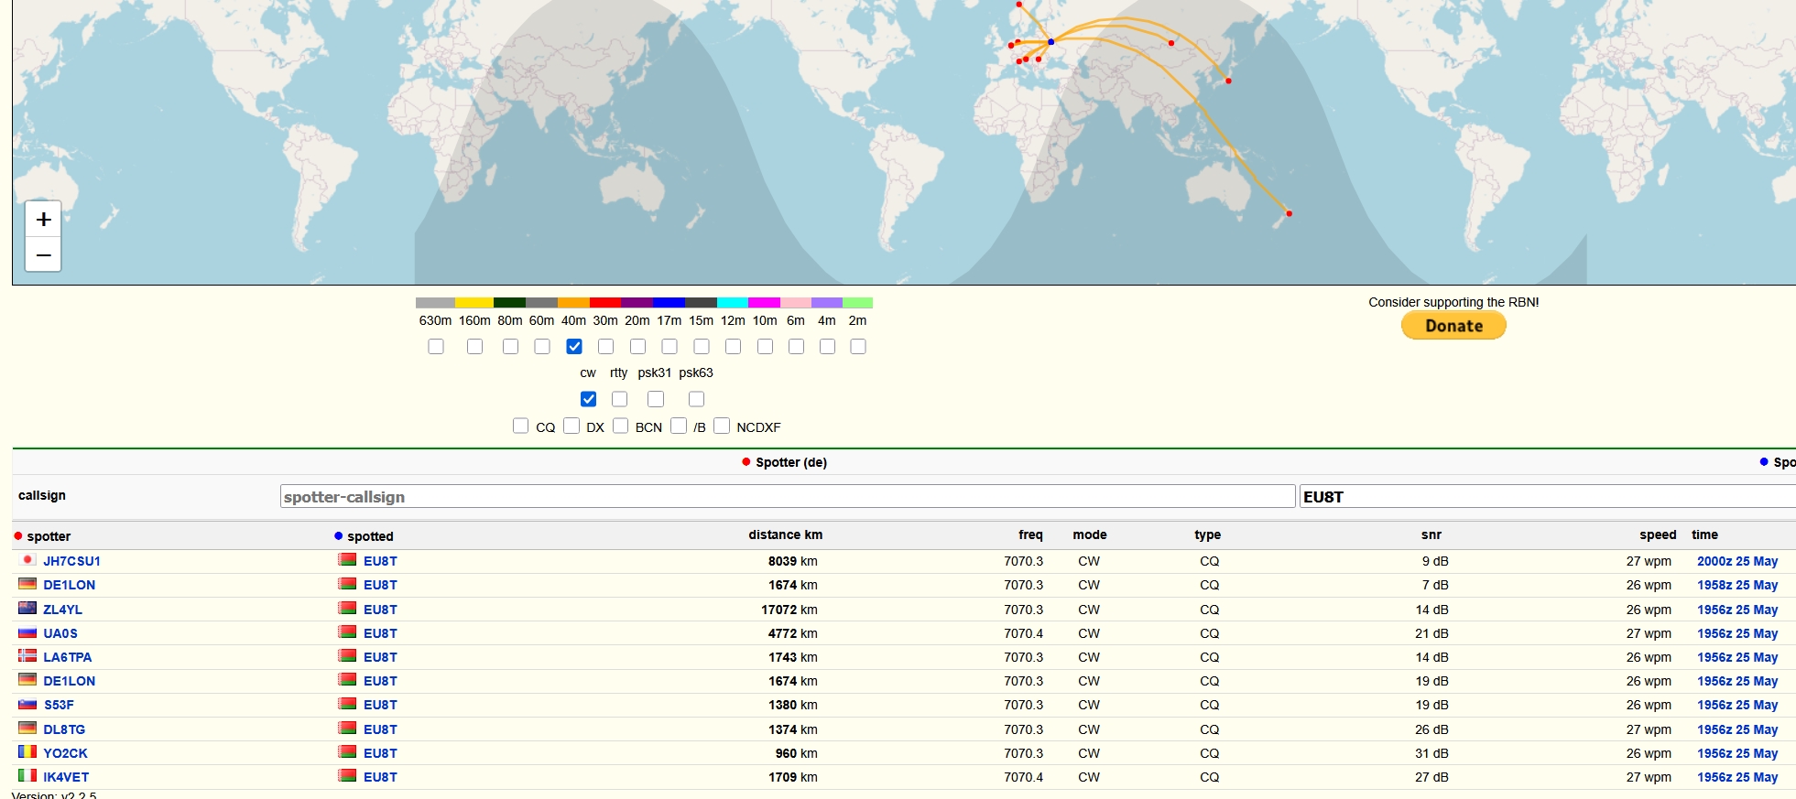Click the Romania flag beside YO2CK
The height and width of the screenshot is (799, 1796).
[x=27, y=752]
